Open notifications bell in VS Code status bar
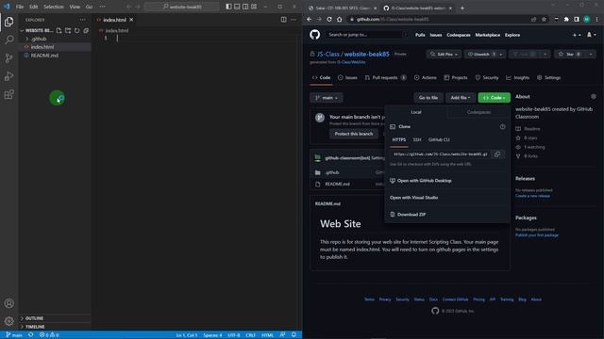 pos(294,335)
